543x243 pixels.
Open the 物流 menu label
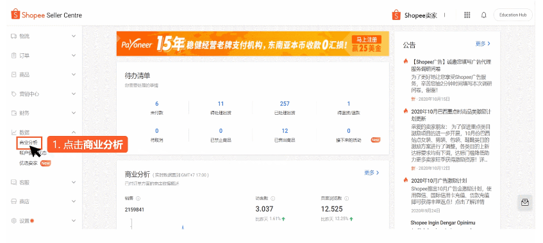(24, 36)
